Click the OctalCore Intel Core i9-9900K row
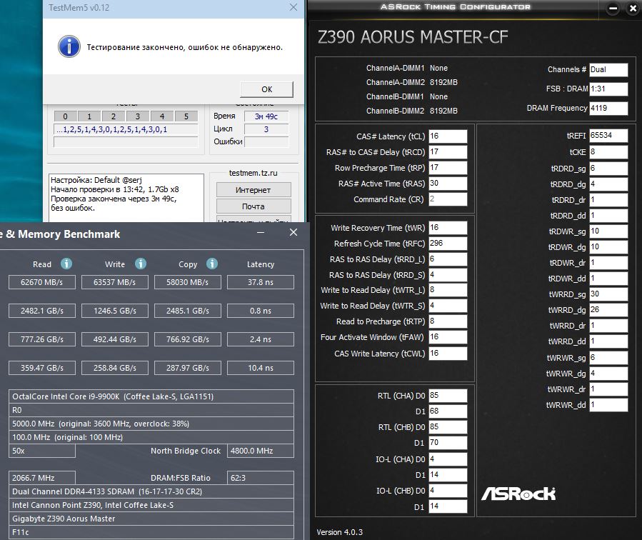 point(151,396)
